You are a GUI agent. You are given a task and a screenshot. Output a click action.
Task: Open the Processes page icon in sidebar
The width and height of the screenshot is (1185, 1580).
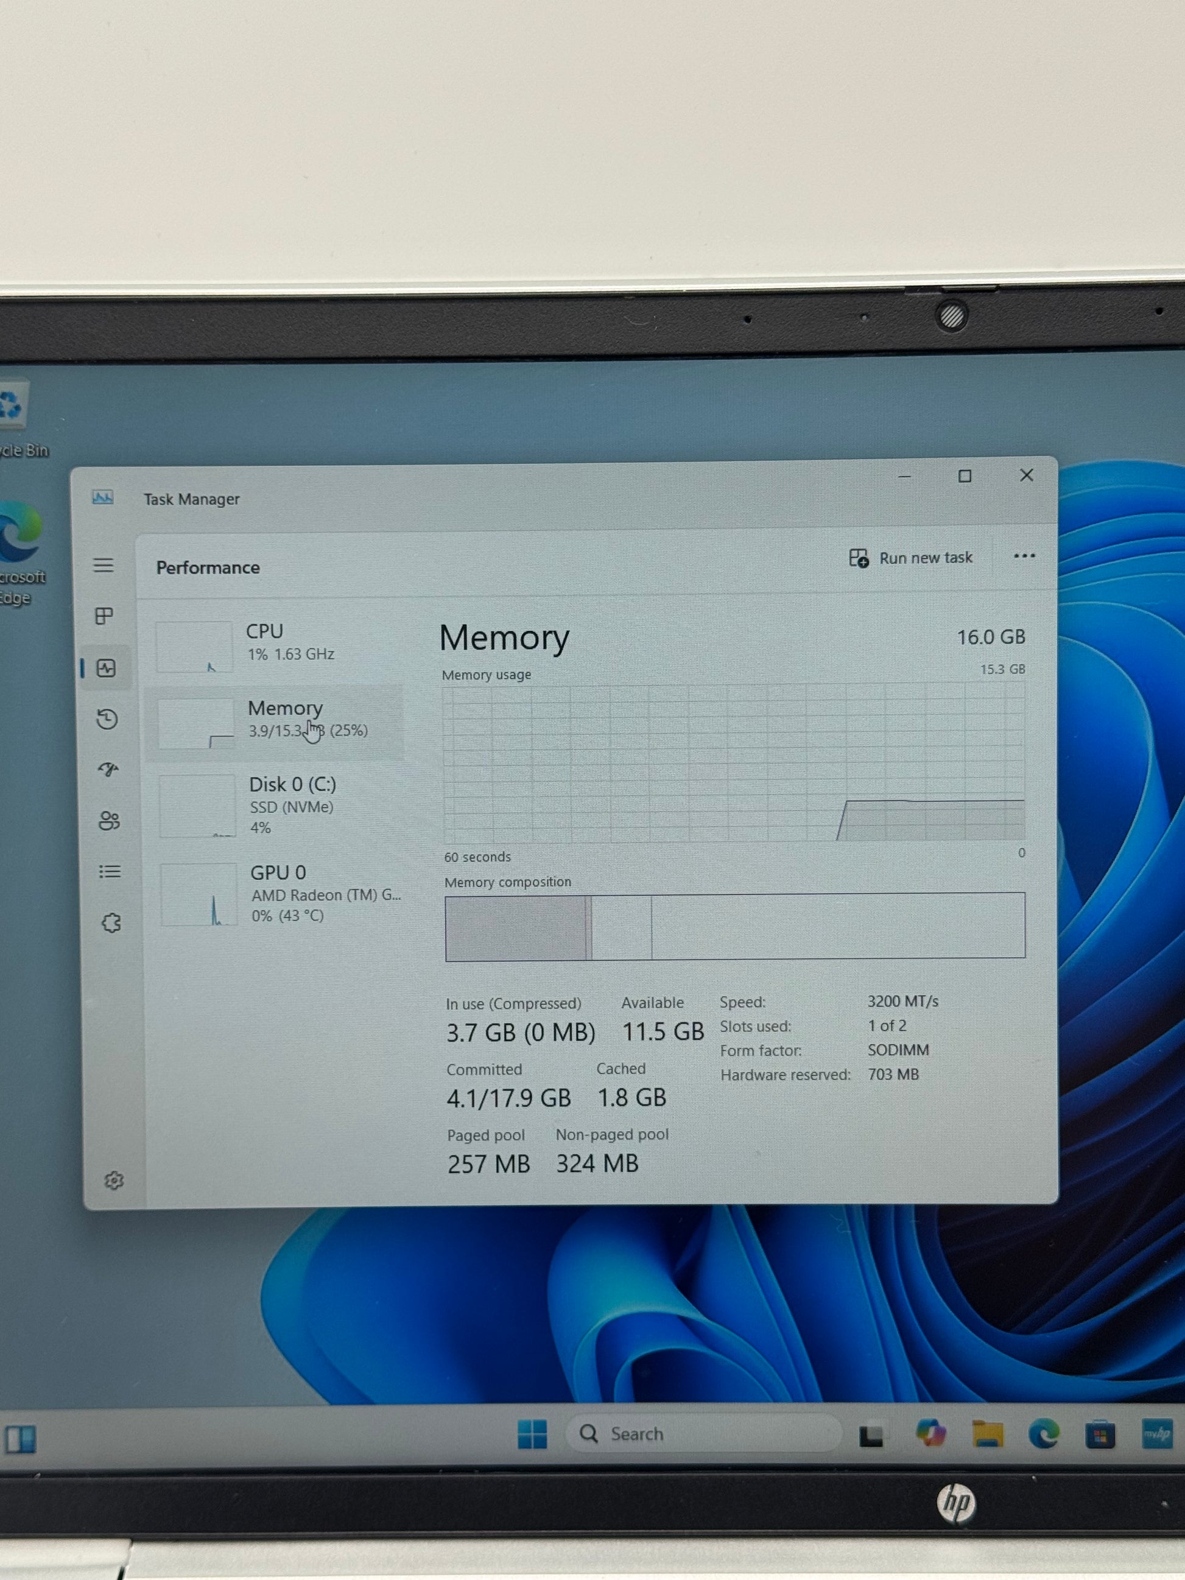tap(104, 616)
